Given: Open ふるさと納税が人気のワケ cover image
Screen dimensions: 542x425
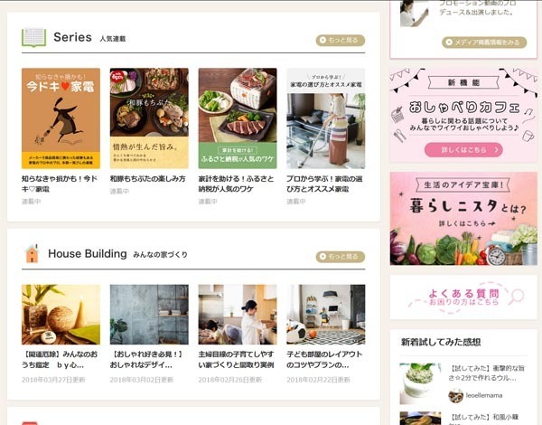Looking at the screenshot, I should click(238, 118).
